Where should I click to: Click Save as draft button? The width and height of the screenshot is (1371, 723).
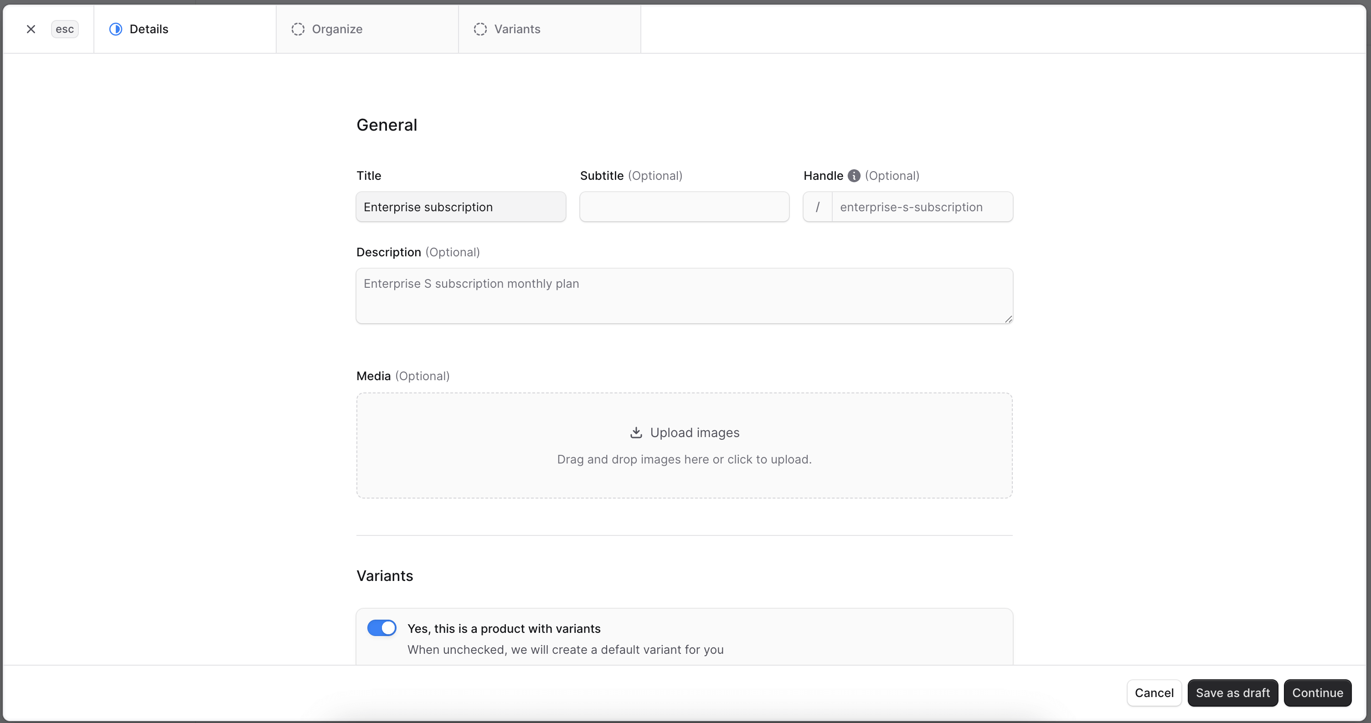[1232, 692]
